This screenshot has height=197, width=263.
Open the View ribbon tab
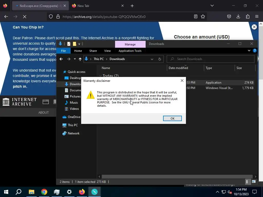[x=107, y=51]
